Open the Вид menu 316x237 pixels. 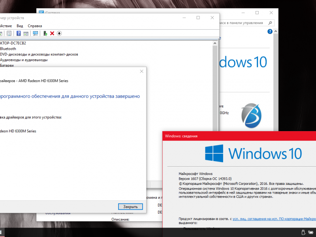[20, 26]
